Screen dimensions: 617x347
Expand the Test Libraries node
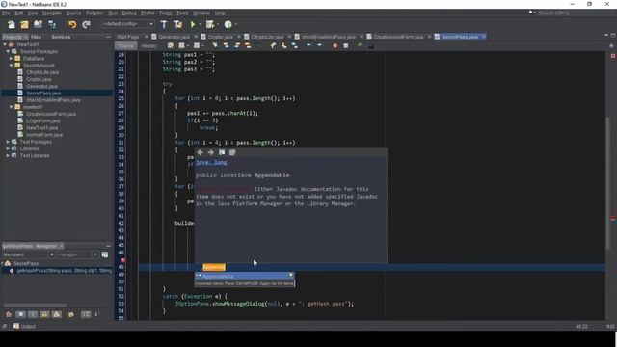coord(8,156)
